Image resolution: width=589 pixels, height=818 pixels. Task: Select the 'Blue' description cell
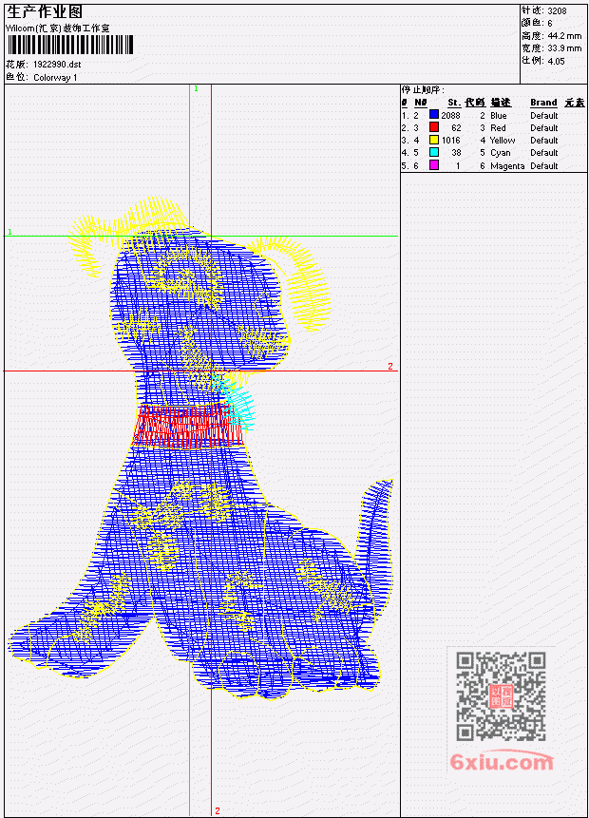pyautogui.click(x=498, y=115)
